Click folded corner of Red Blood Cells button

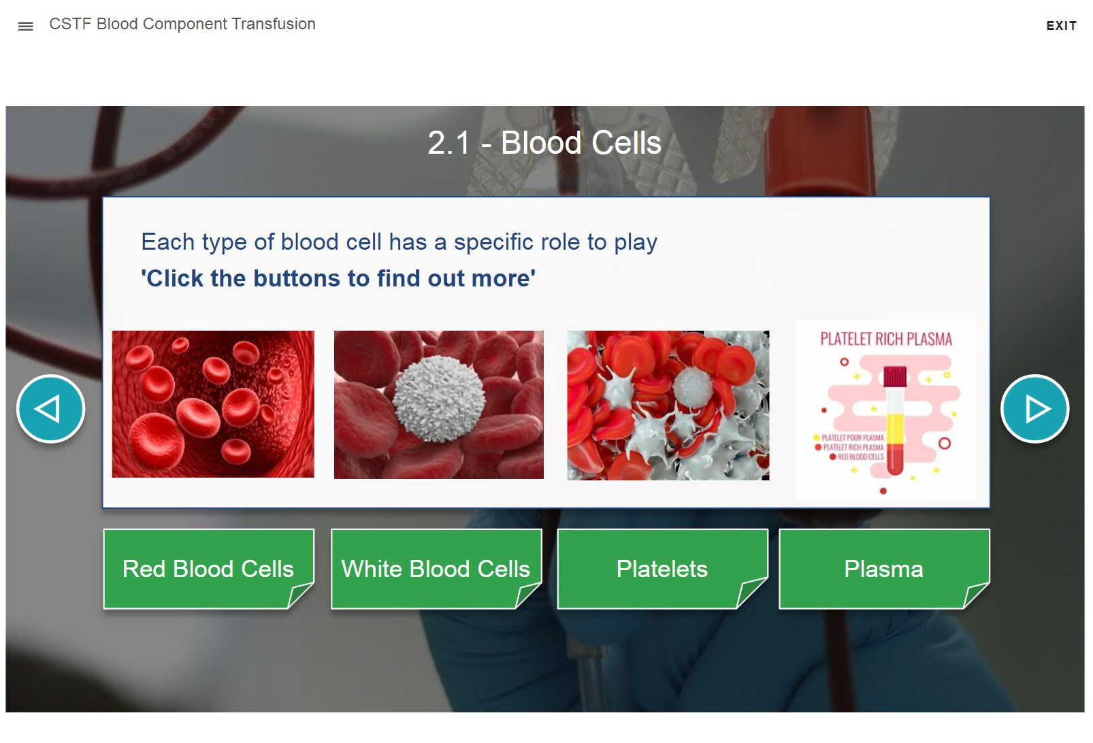coord(300,595)
